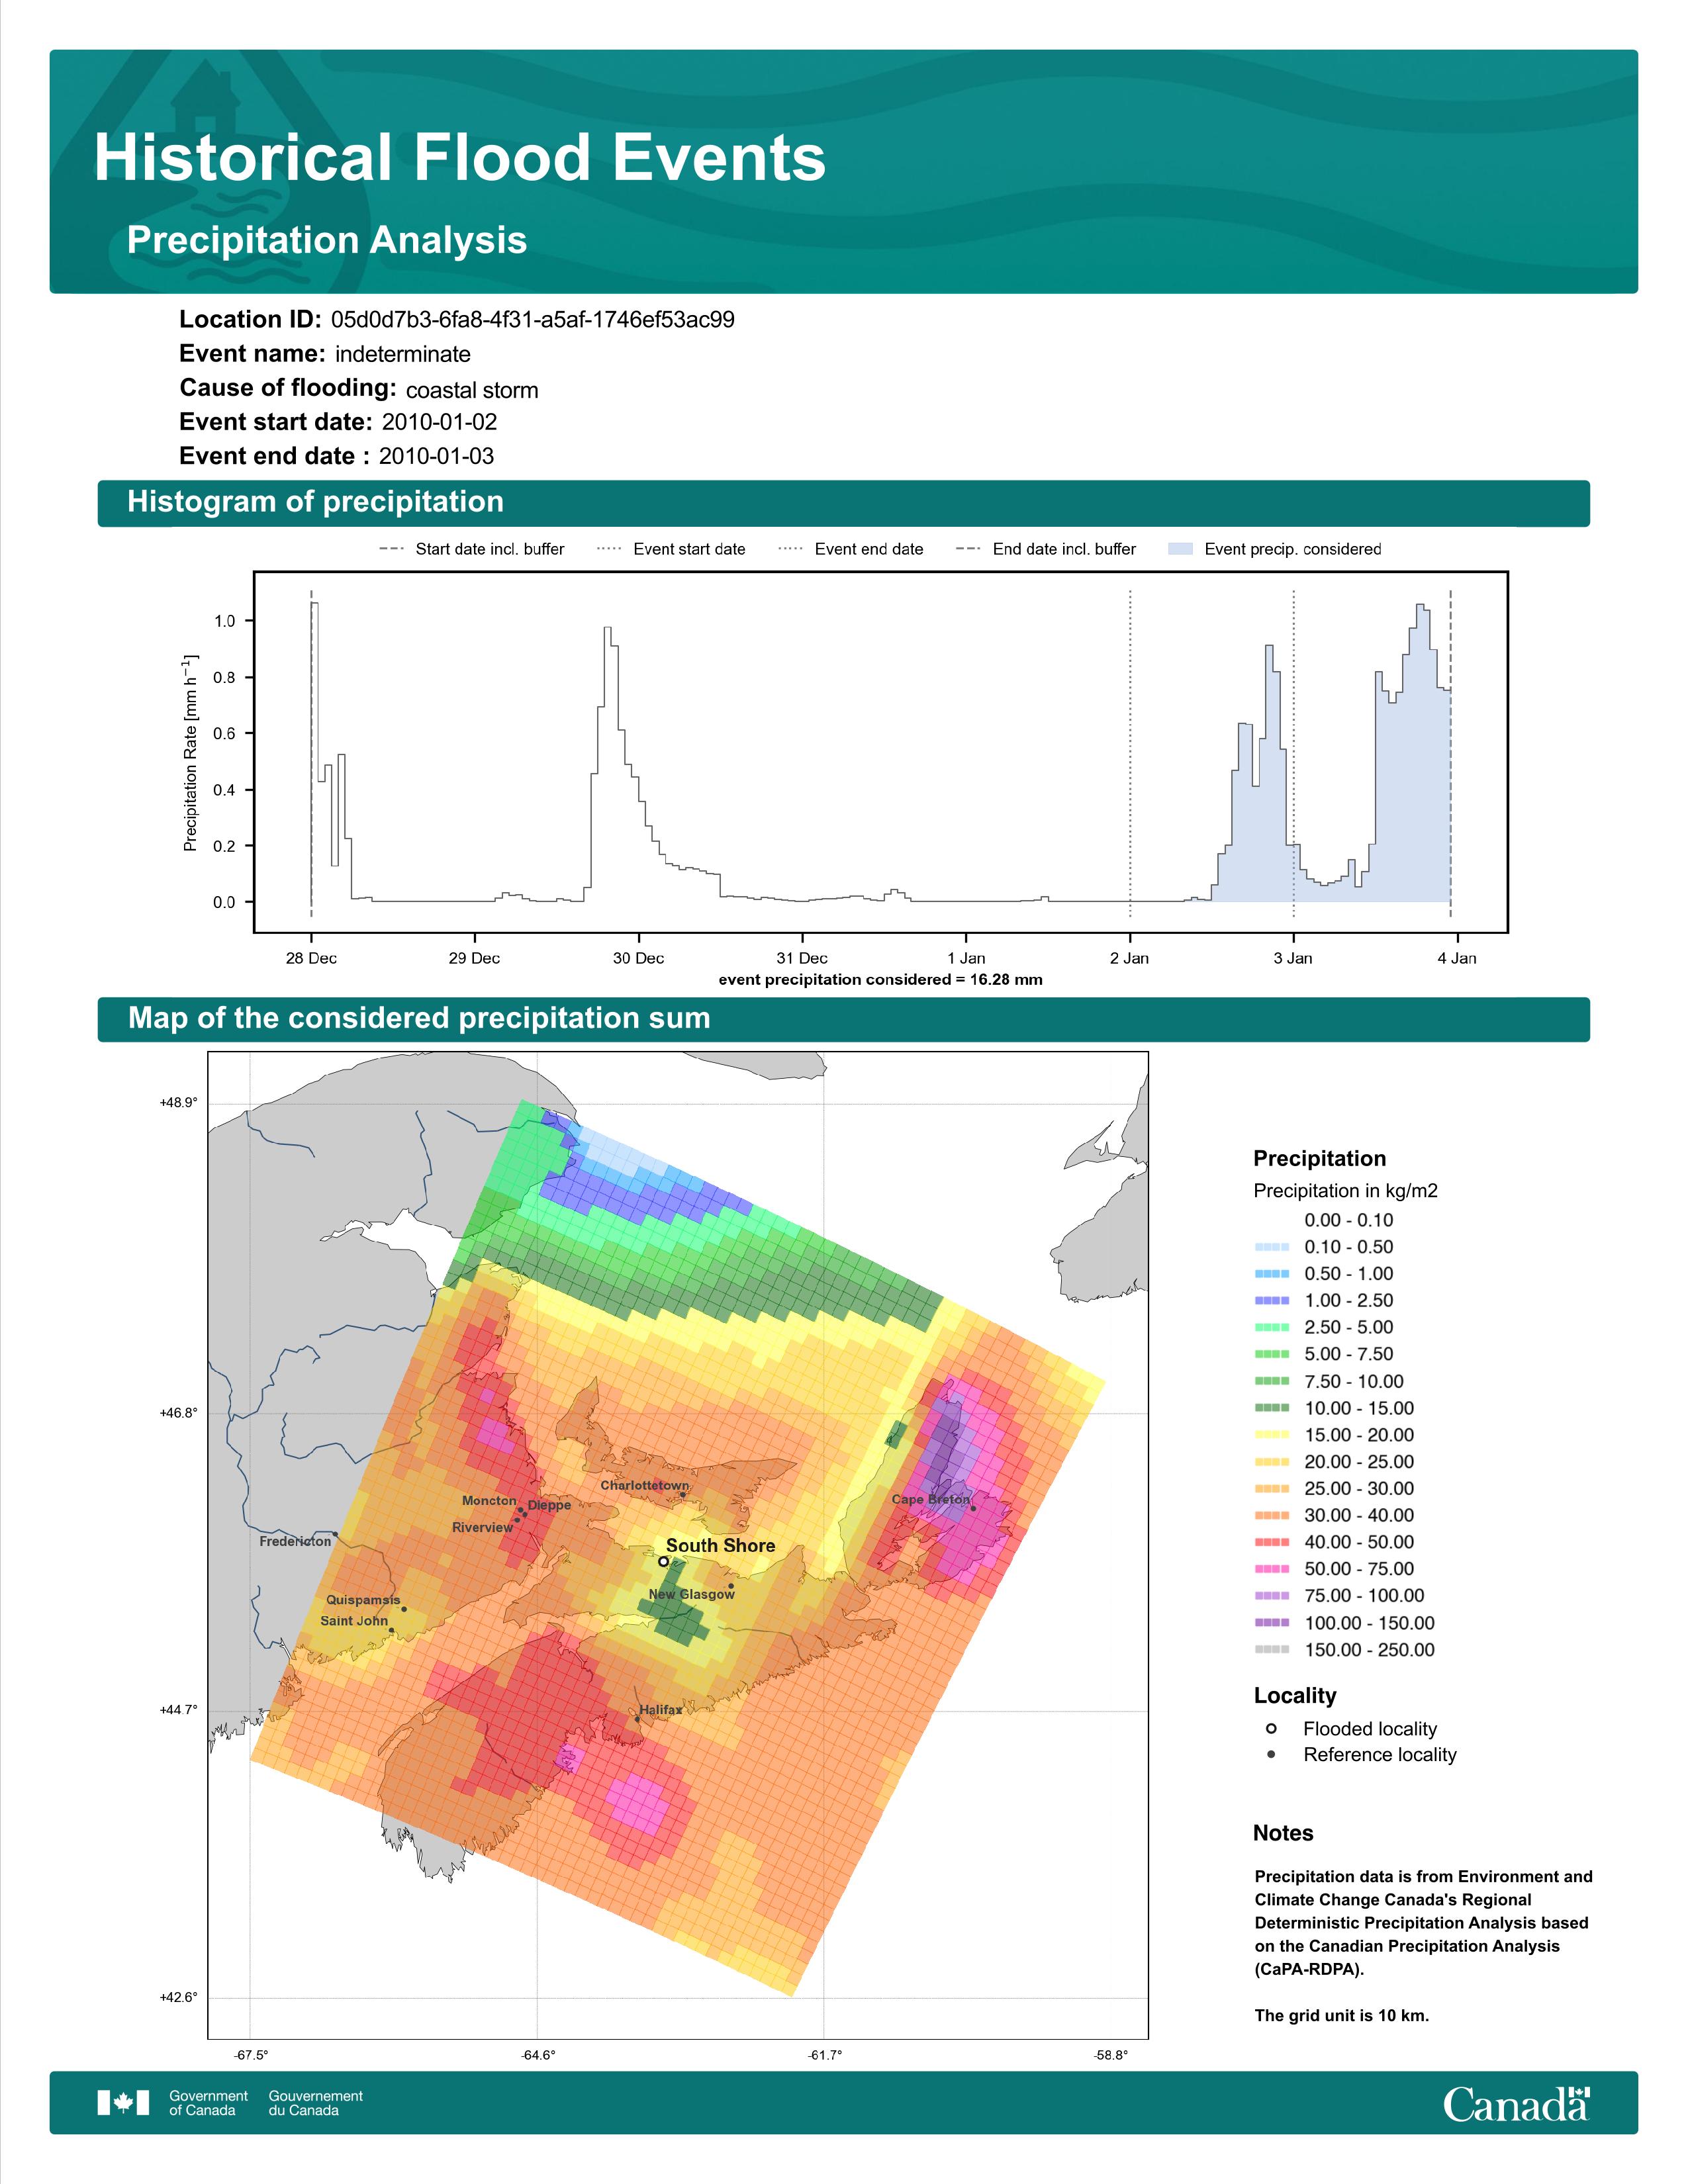The image size is (1688, 2184).
Task: Click 'The grid unit is 10 km.' note
Action: (1342, 2016)
